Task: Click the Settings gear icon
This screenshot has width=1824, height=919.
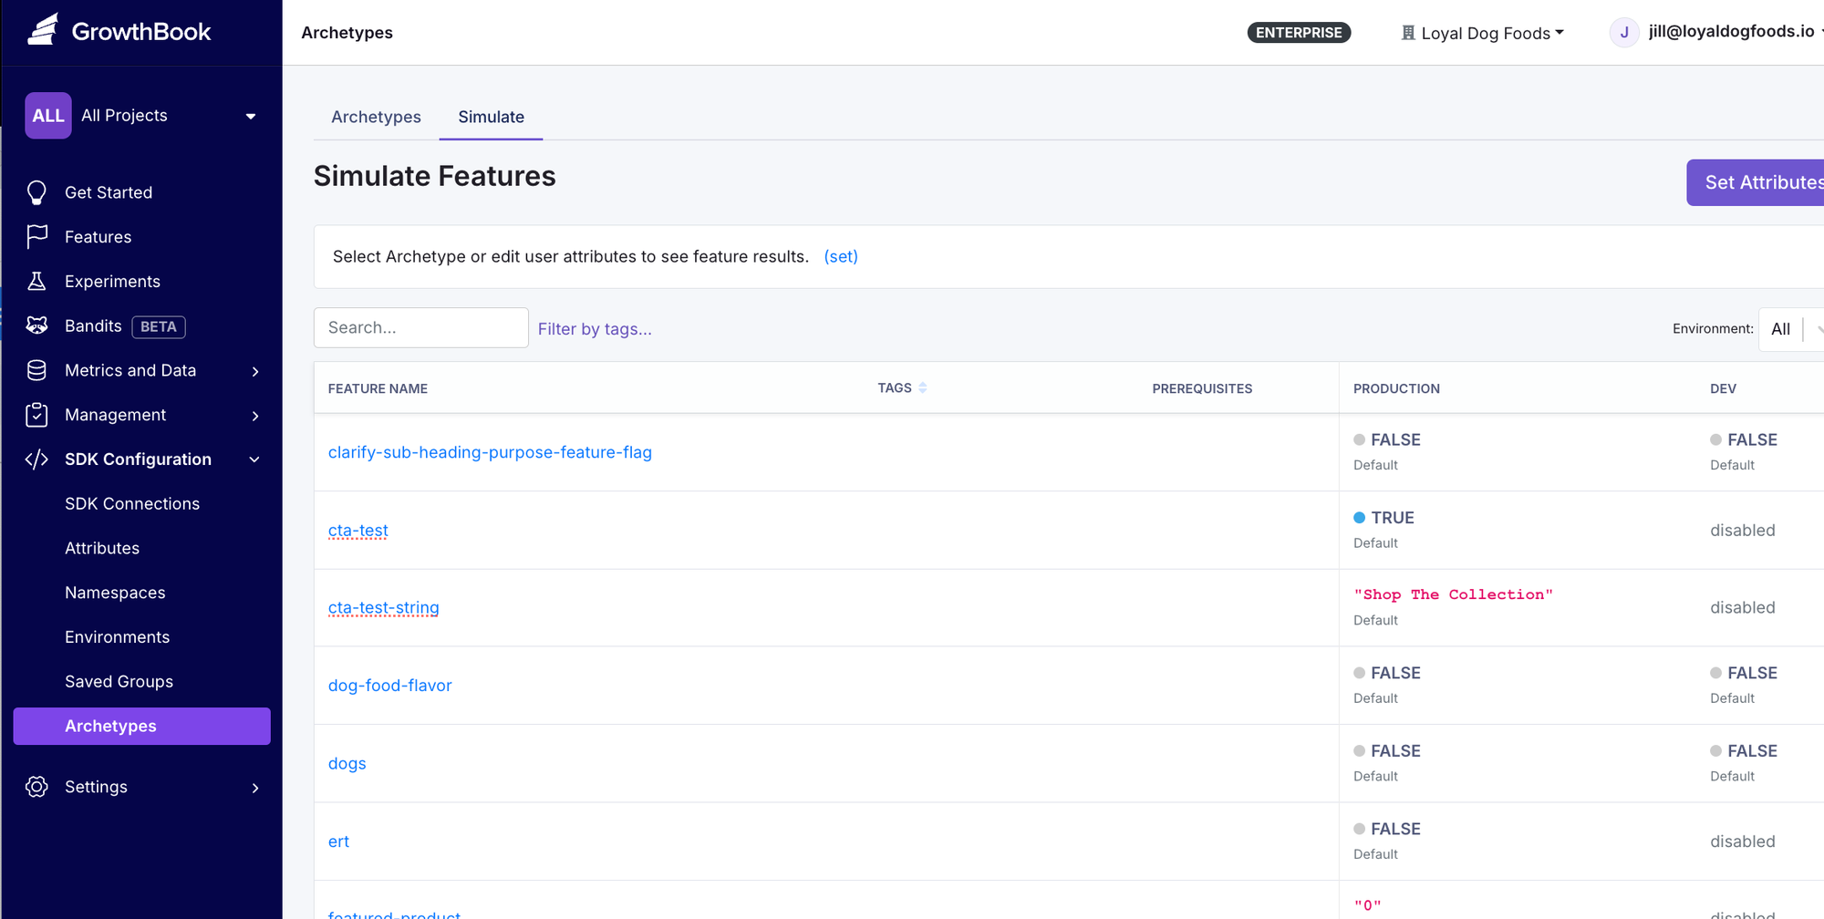Action: pyautogui.click(x=36, y=787)
